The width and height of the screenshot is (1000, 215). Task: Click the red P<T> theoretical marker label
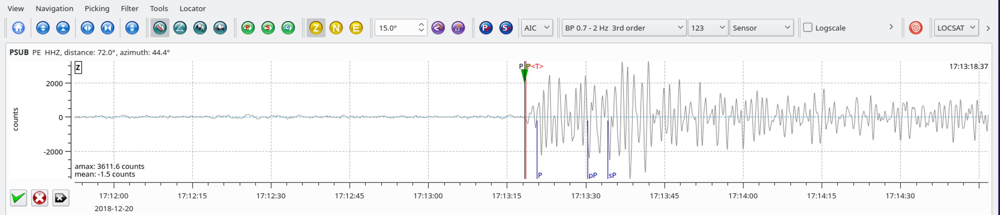pos(535,66)
